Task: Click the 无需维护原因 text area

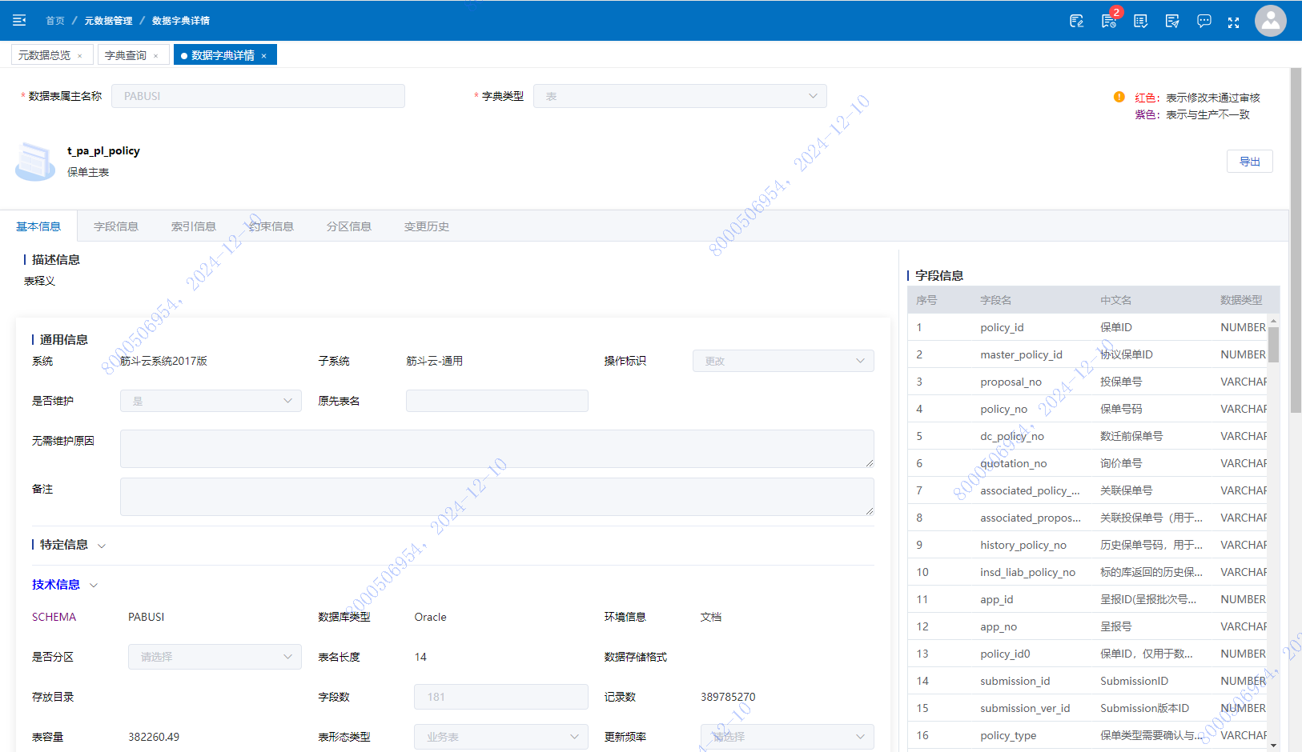Action: (x=497, y=449)
